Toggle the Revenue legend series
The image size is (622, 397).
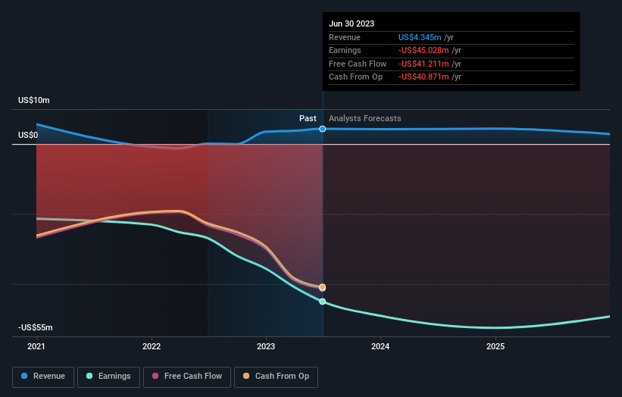click(x=43, y=377)
